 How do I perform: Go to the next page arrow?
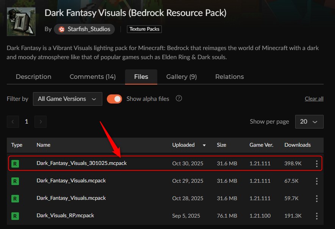click(x=41, y=122)
